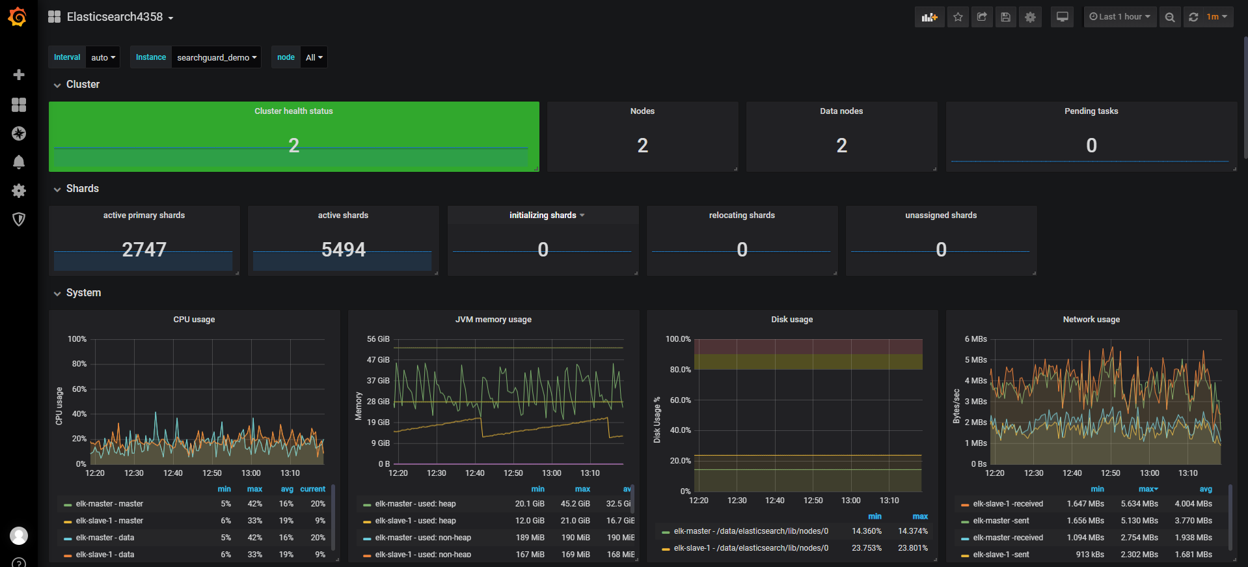1248x567 pixels.
Task: Open the Explore compass icon
Action: coord(19,133)
